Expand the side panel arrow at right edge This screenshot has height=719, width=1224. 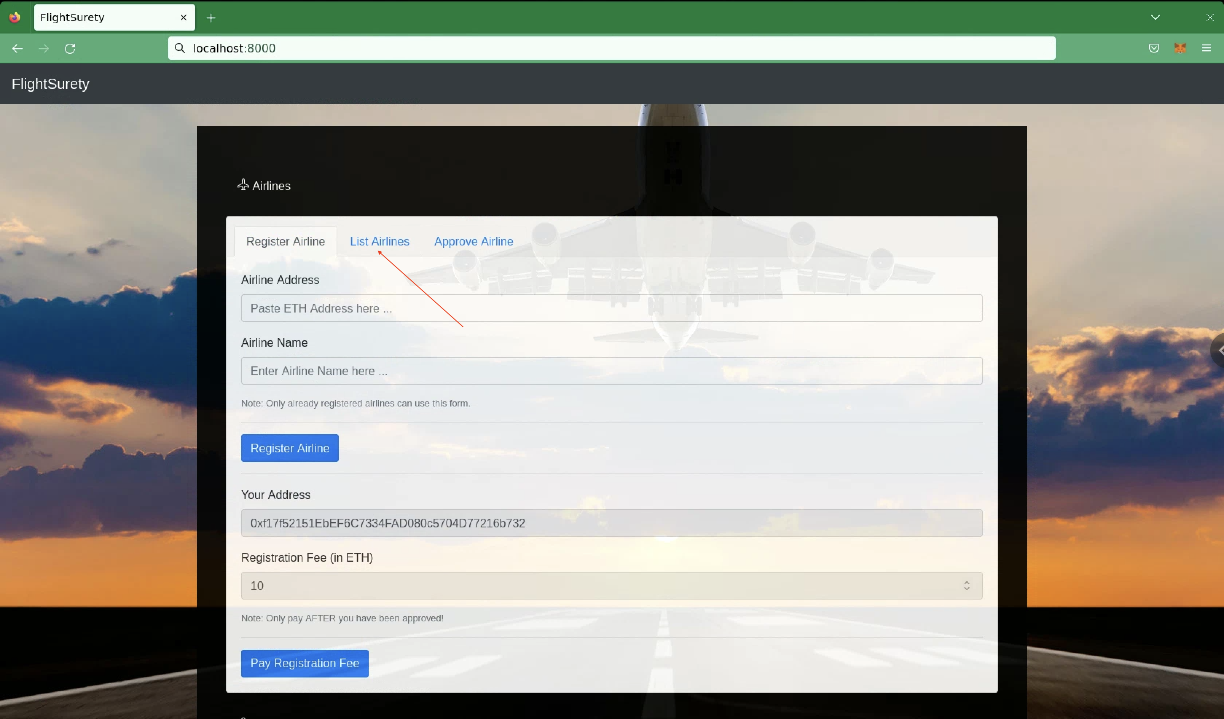tap(1219, 350)
